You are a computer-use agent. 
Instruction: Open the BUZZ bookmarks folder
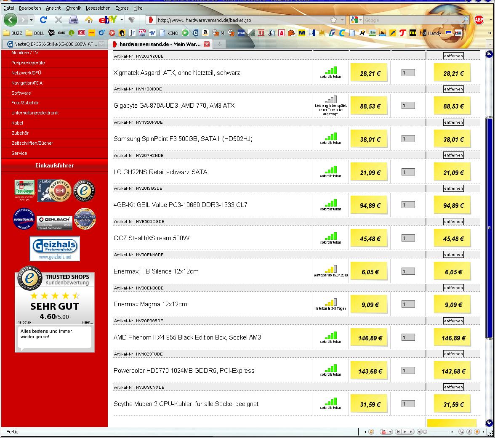point(13,33)
